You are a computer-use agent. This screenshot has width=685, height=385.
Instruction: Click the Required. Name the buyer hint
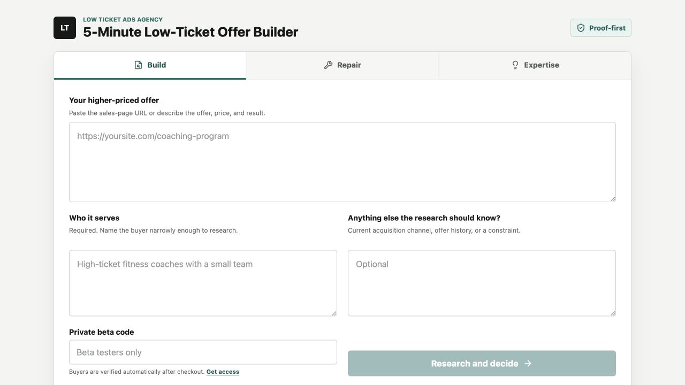click(153, 230)
